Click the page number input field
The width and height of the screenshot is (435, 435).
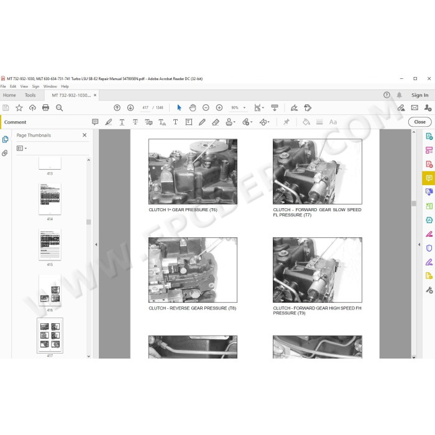145,108
